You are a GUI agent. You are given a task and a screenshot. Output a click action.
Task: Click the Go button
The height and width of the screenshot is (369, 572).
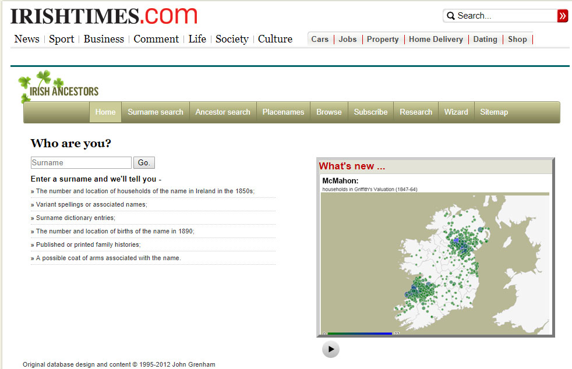[x=144, y=162]
